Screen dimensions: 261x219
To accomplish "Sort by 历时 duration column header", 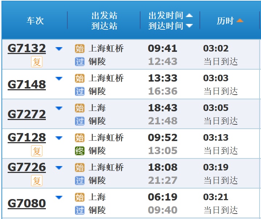I will point(230,21).
